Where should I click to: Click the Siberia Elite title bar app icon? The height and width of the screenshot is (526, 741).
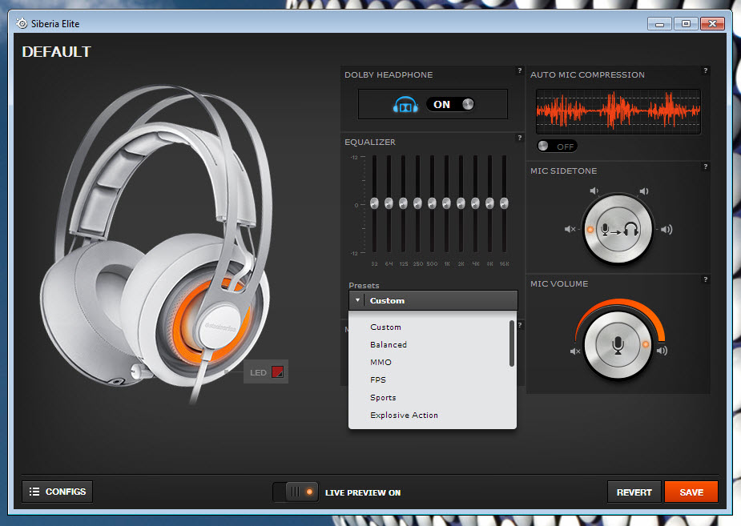[22, 23]
